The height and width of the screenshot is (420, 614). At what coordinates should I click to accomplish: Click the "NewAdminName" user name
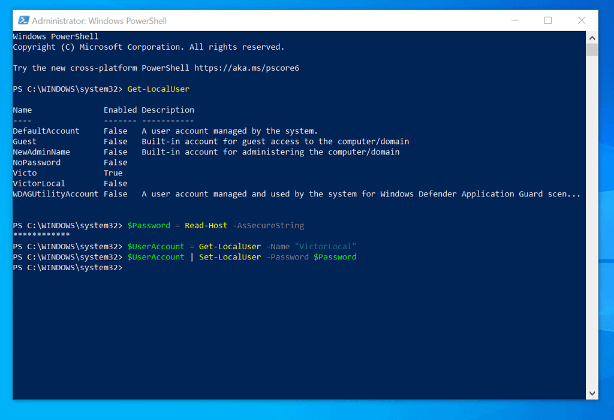(x=41, y=152)
